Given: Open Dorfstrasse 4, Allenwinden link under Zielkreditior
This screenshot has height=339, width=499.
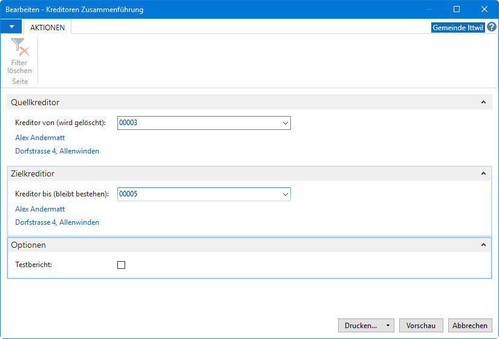Looking at the screenshot, I should pyautogui.click(x=57, y=222).
